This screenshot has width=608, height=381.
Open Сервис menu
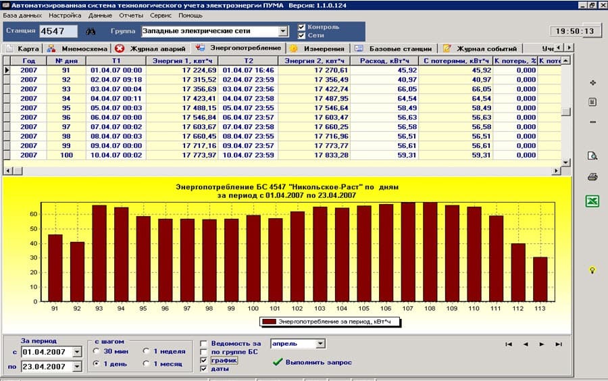(161, 16)
